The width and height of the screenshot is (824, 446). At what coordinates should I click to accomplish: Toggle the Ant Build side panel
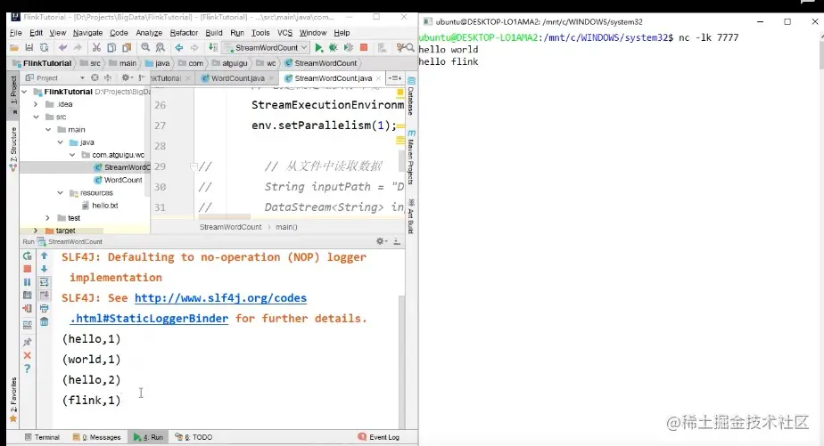[x=411, y=216]
